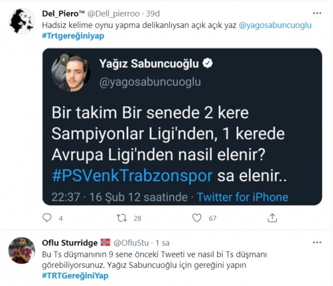Click the @Dell_pierroo handle

(113, 14)
